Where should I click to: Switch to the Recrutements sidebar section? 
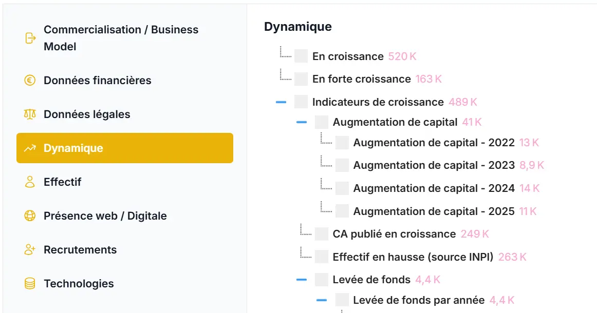pos(80,250)
